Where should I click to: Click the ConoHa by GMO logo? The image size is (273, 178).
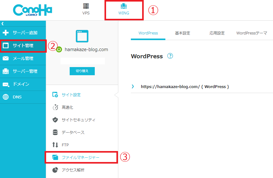tap(33, 10)
